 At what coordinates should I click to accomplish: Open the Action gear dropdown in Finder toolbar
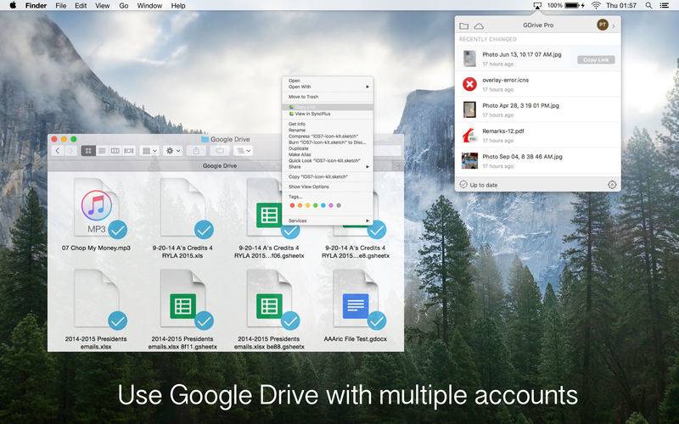(172, 151)
